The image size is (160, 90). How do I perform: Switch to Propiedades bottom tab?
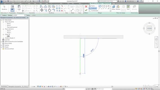coord(4,86)
